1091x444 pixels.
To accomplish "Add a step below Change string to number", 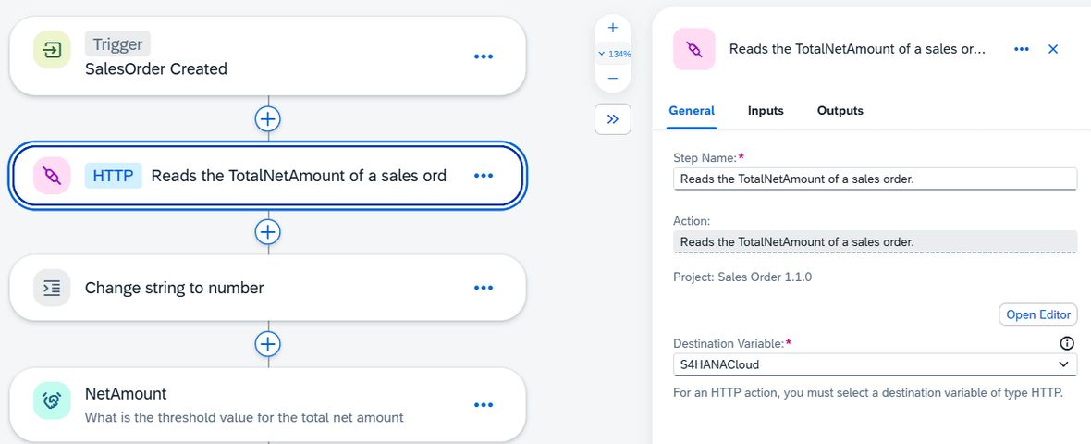I will coord(268,343).
